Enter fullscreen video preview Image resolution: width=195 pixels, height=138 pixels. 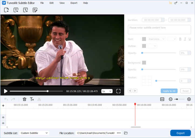pyautogui.click(x=118, y=91)
